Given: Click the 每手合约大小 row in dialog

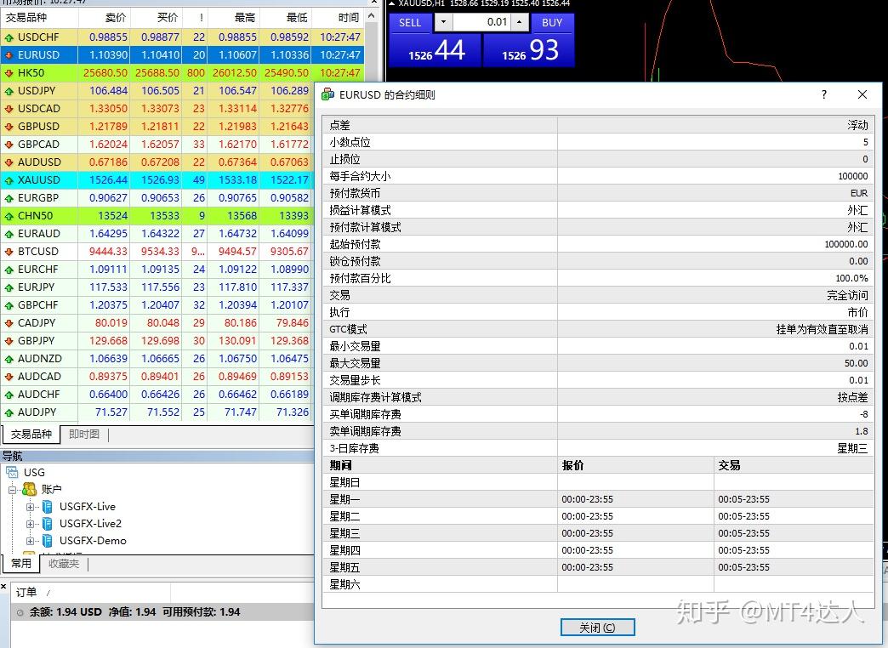Looking at the screenshot, I should pyautogui.click(x=598, y=176).
